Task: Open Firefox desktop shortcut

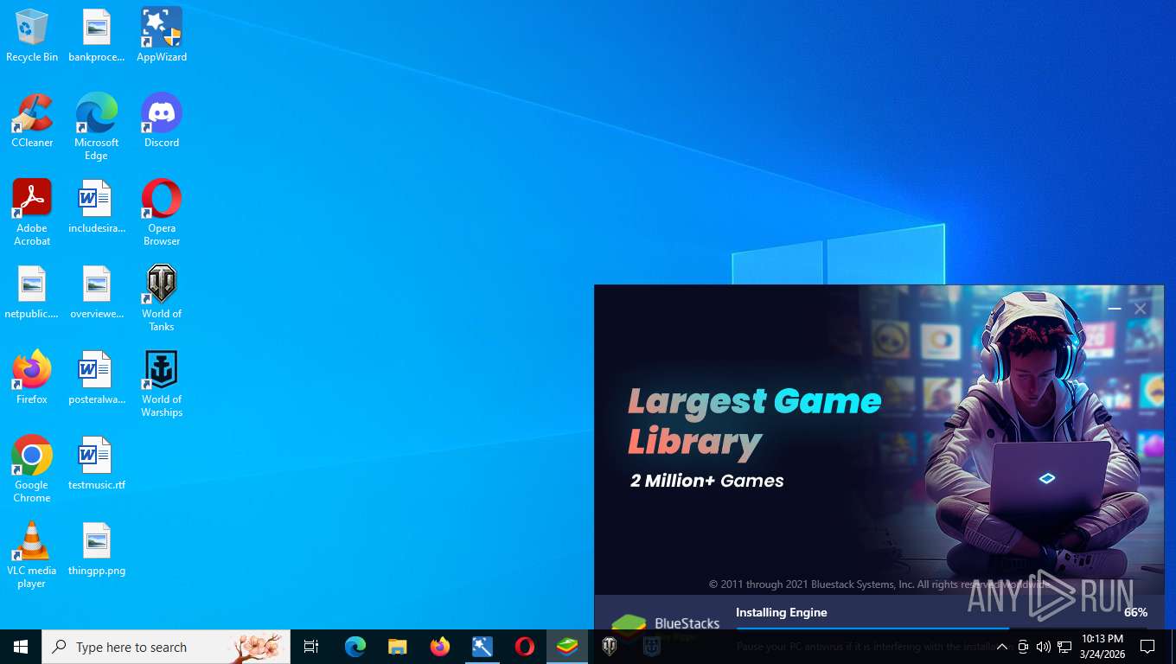Action: click(x=32, y=378)
